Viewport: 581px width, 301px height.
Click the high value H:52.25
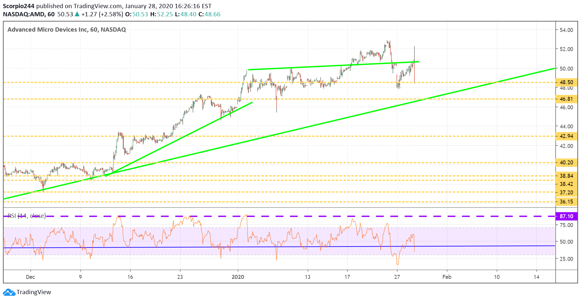[x=161, y=14]
